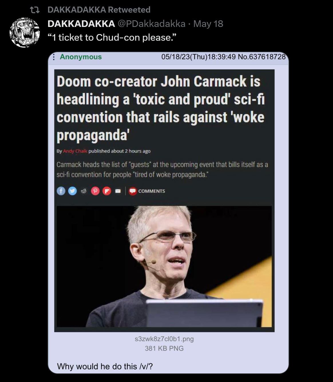Click the May 18 timestamp

point(208,24)
